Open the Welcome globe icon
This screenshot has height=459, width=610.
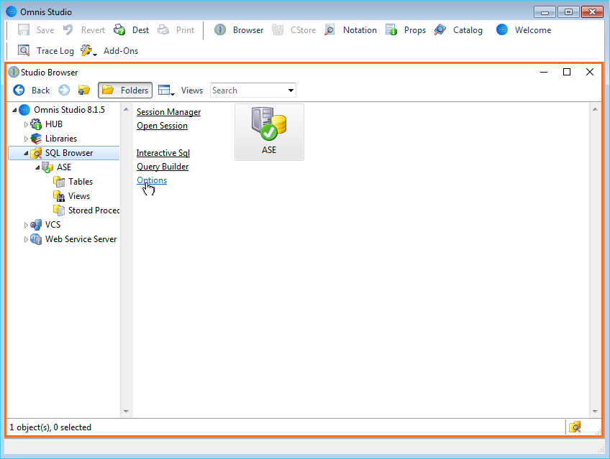click(x=502, y=30)
